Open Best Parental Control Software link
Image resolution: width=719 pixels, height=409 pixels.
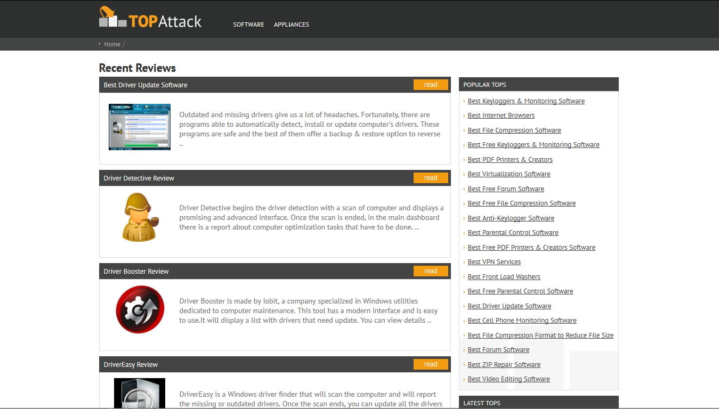(513, 233)
